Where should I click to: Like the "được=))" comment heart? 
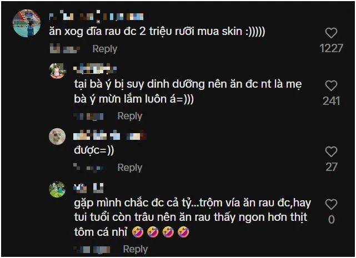coord(331,151)
